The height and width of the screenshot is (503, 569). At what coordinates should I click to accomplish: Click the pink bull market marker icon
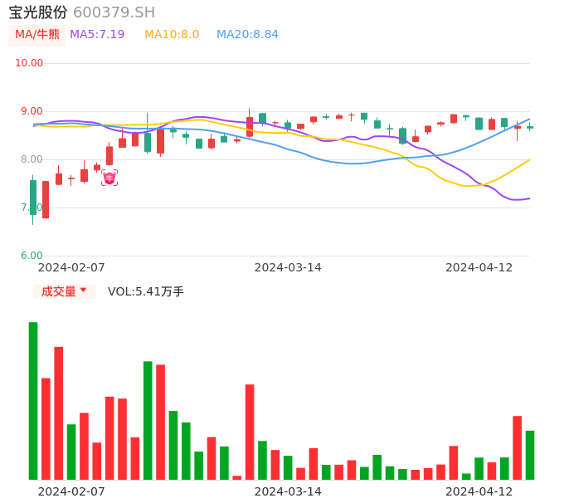point(109,178)
